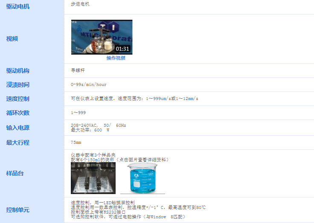Select the 浸渍时间 row label
Screen dimensions: 314x223
pos(18,85)
